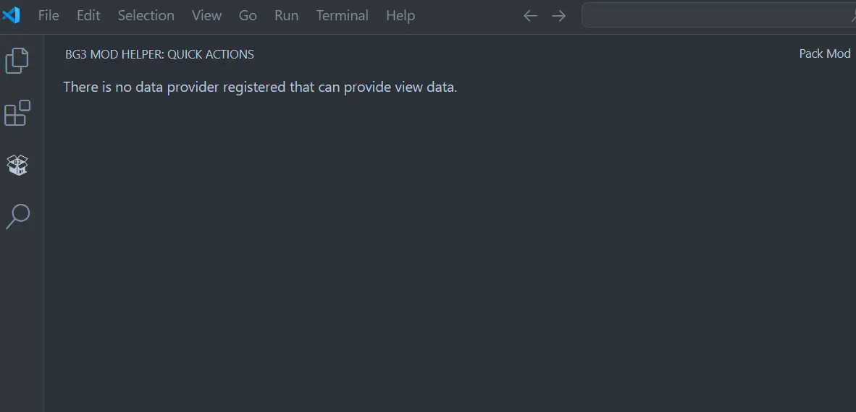Click the VS Code logo icon
856x412 pixels.
point(12,15)
